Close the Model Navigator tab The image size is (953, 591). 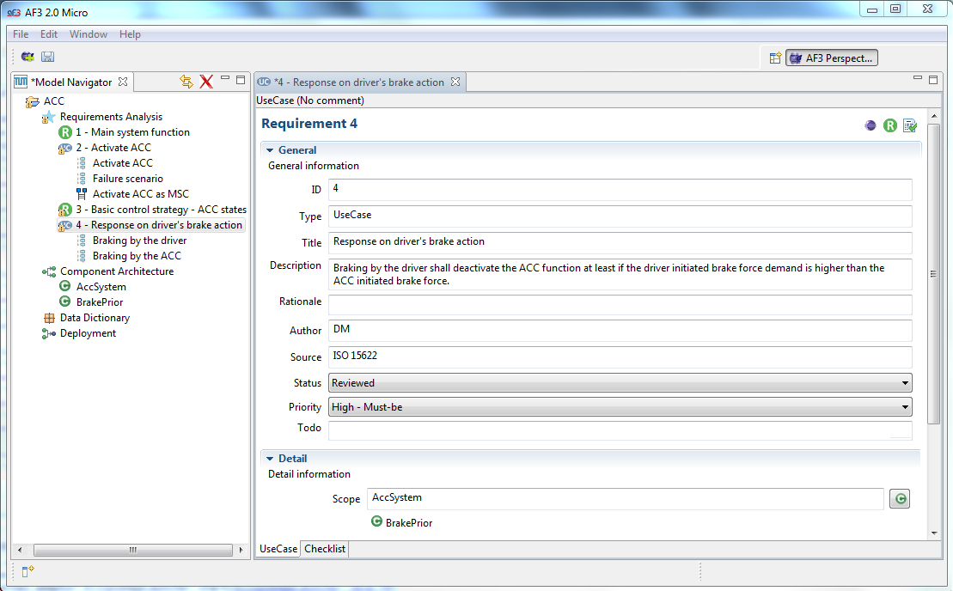[x=123, y=82]
